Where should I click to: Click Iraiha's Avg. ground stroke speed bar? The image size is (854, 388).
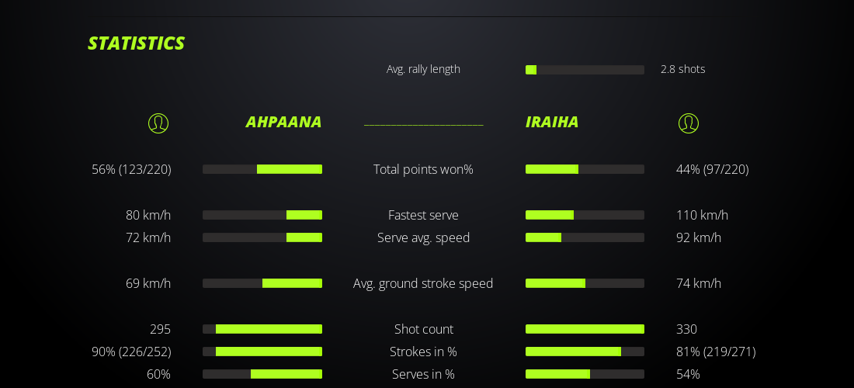click(x=585, y=283)
